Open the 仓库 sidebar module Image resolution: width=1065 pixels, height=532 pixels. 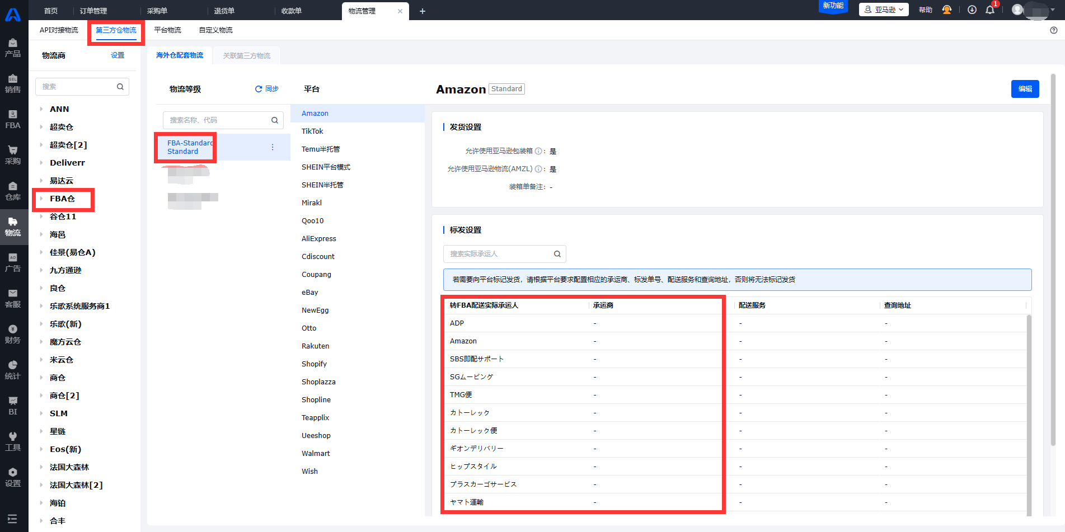13,191
